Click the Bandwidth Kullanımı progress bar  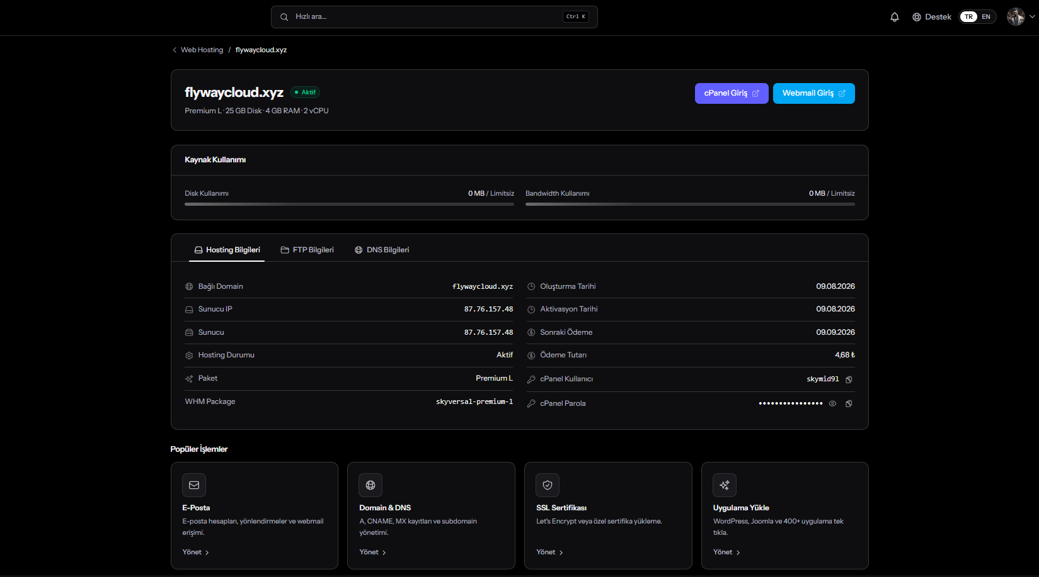click(690, 204)
